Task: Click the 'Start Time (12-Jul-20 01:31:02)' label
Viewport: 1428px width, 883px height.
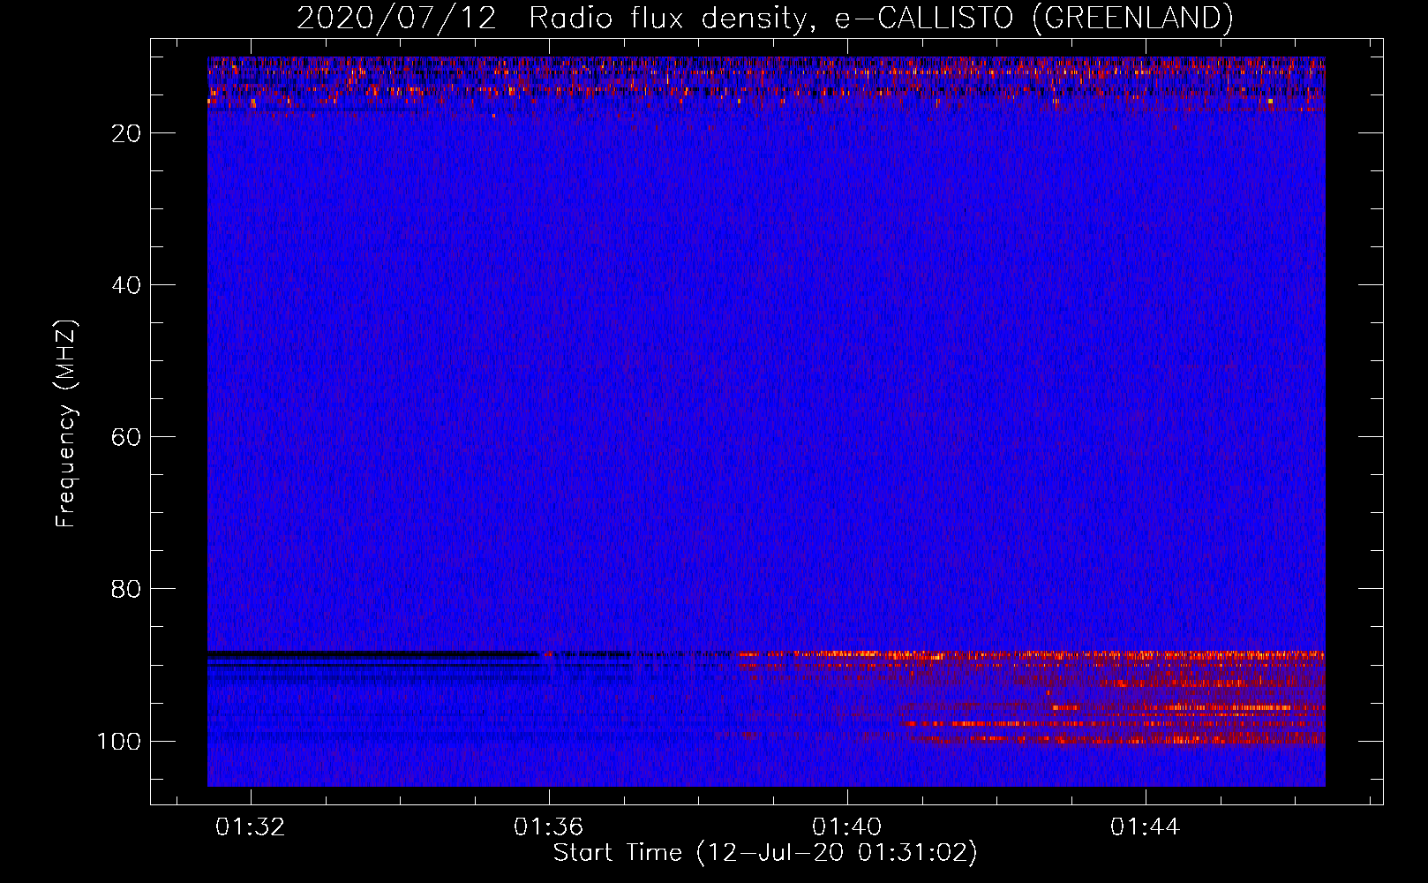Action: click(x=765, y=853)
